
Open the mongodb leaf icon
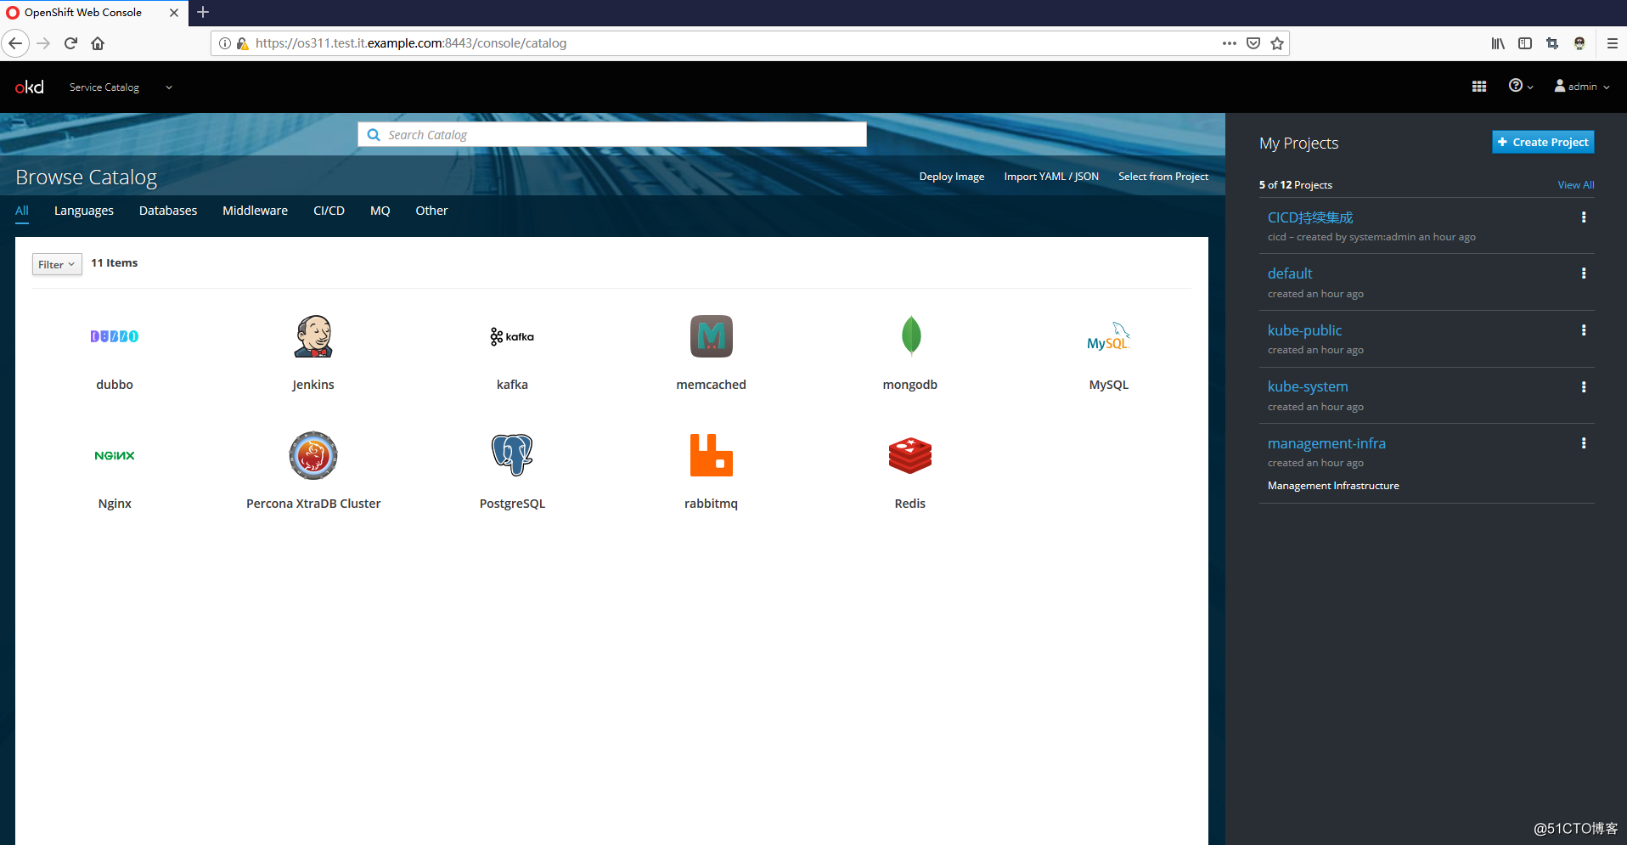pyautogui.click(x=910, y=336)
